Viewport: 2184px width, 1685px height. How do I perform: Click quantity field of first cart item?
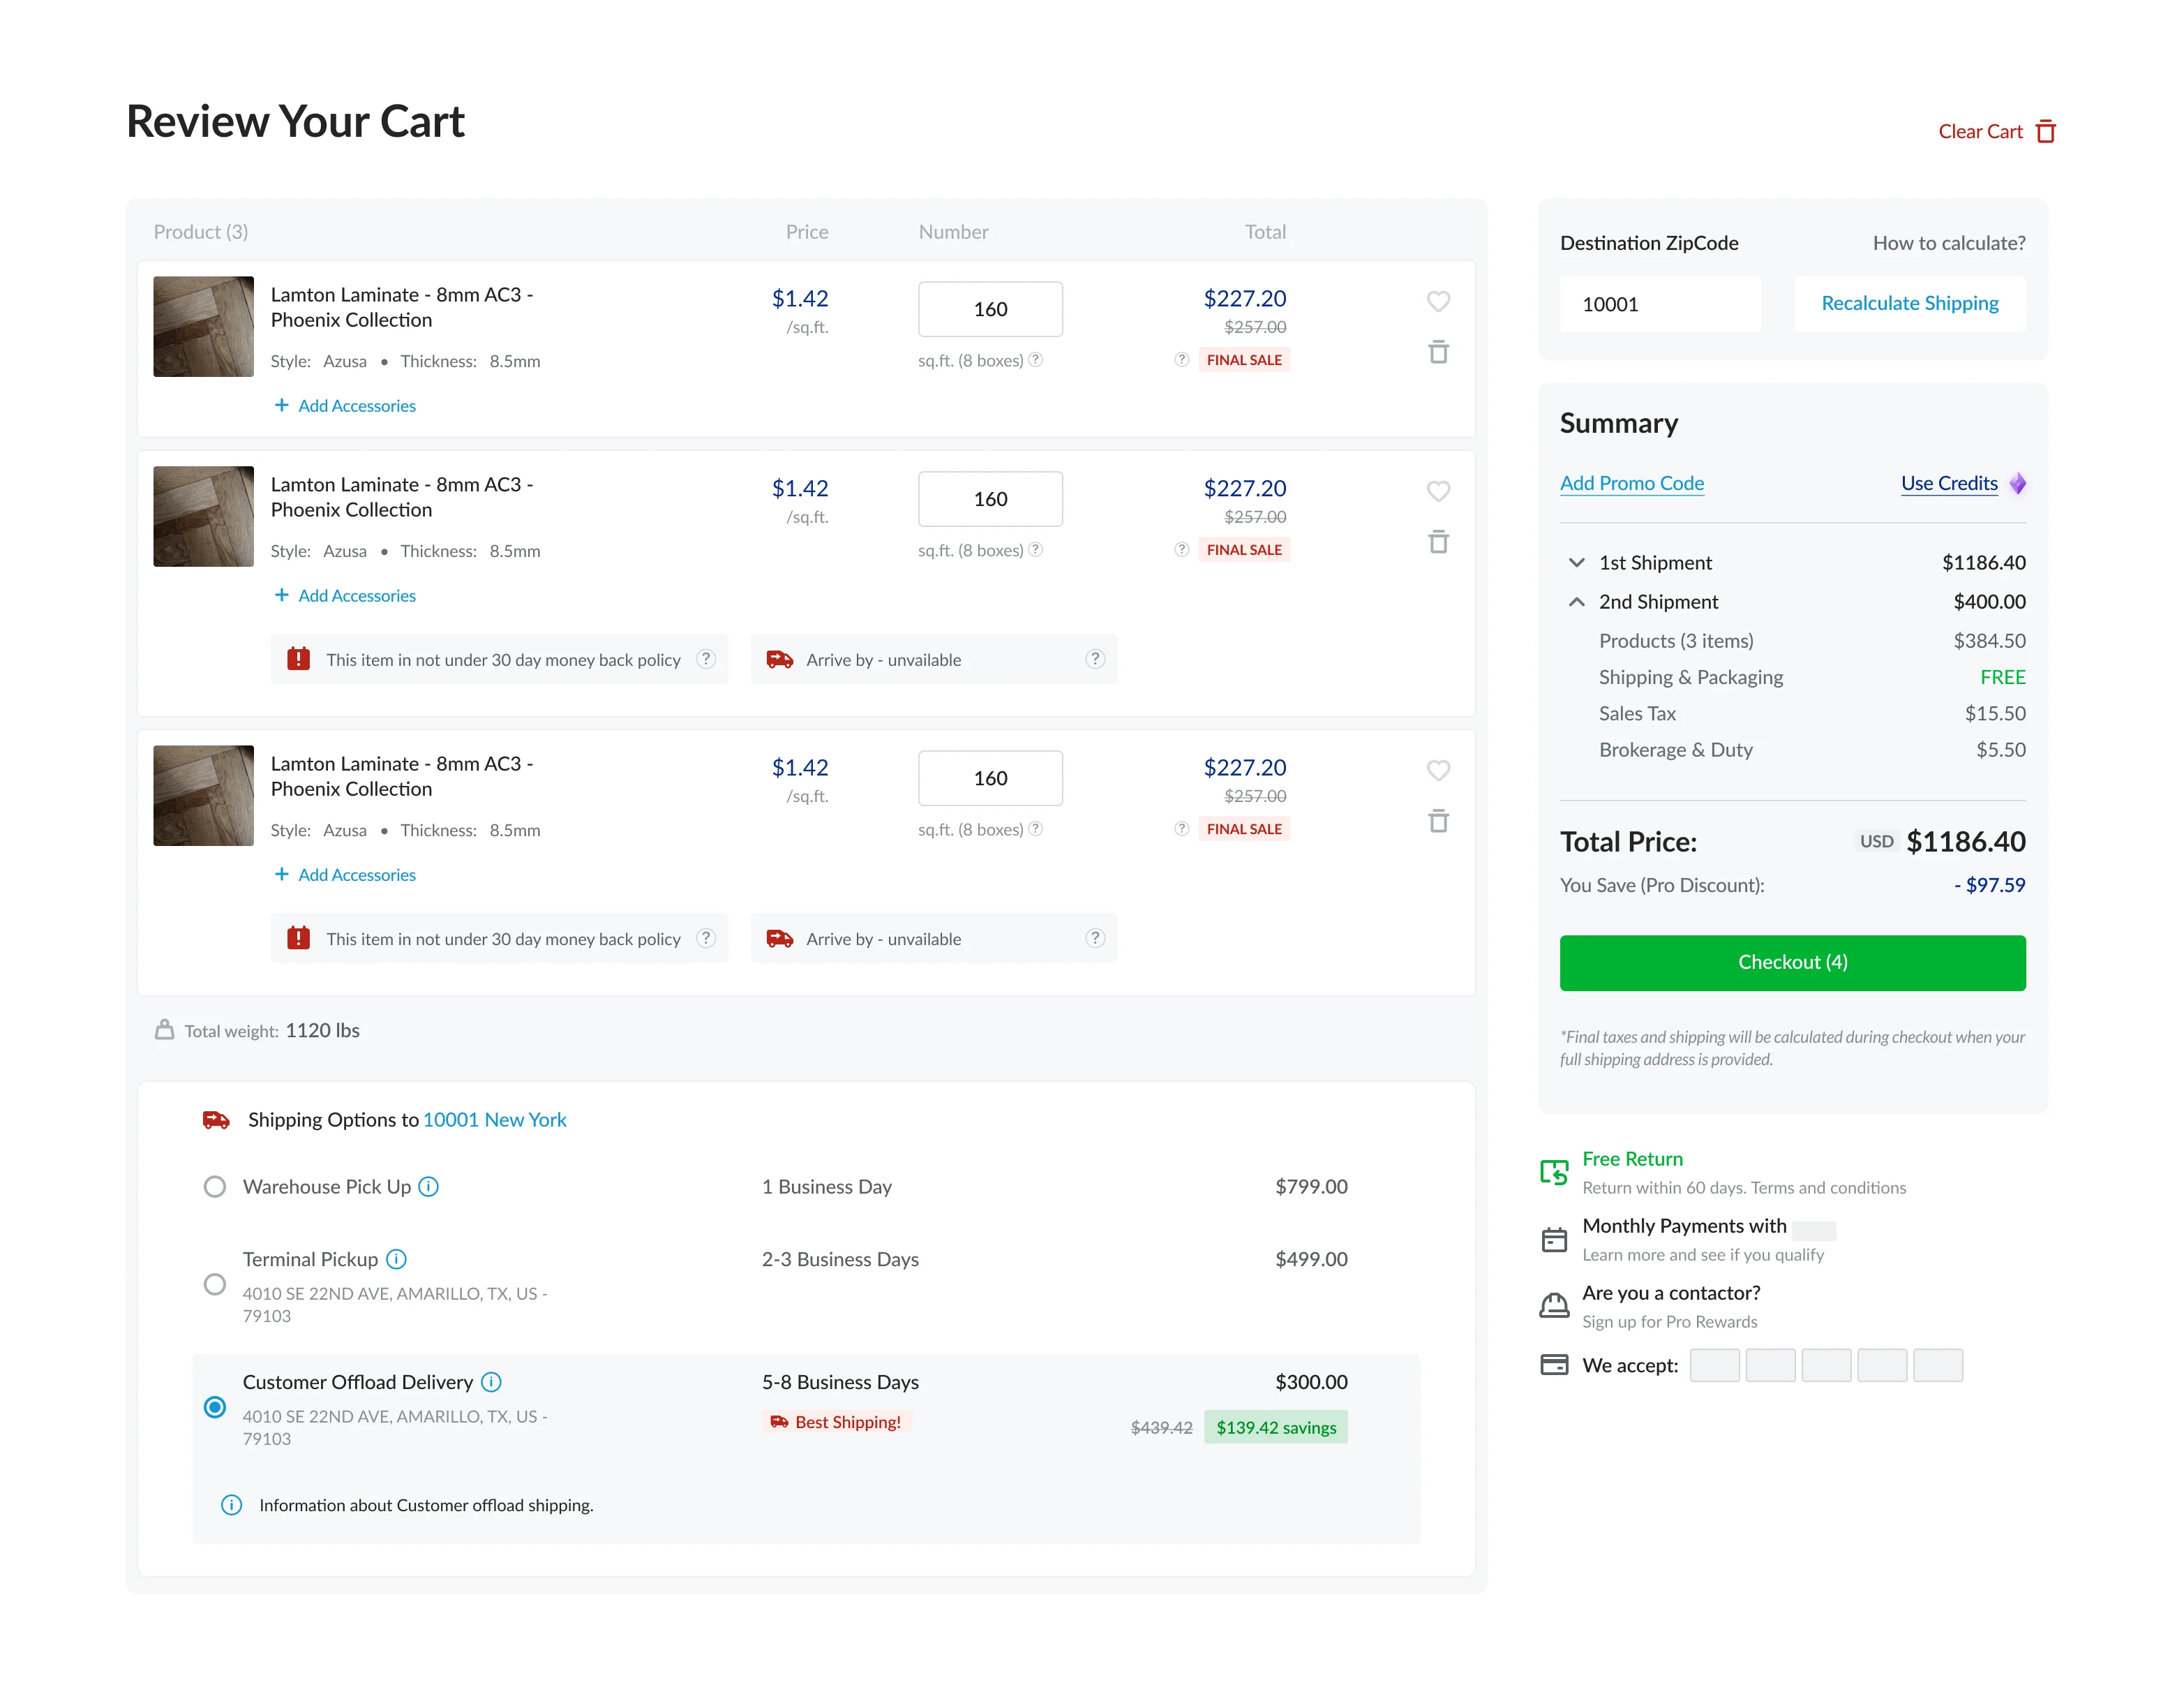coord(990,309)
